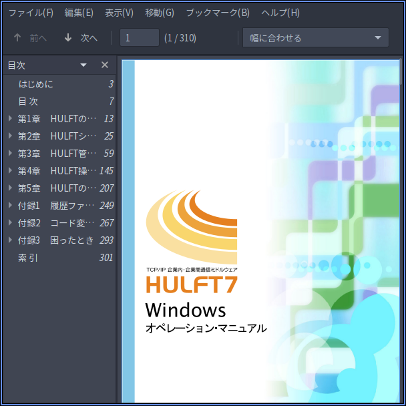The width and height of the screenshot is (406, 406).
Task: Open the 幅に合わせる zoom dropdown
Action: point(315,38)
